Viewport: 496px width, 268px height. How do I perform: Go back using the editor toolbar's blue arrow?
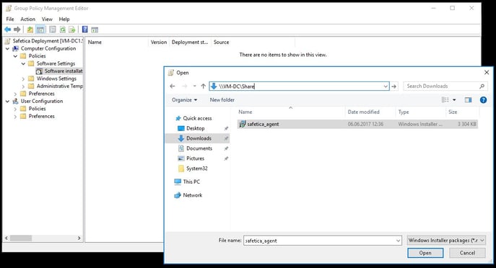coord(8,30)
